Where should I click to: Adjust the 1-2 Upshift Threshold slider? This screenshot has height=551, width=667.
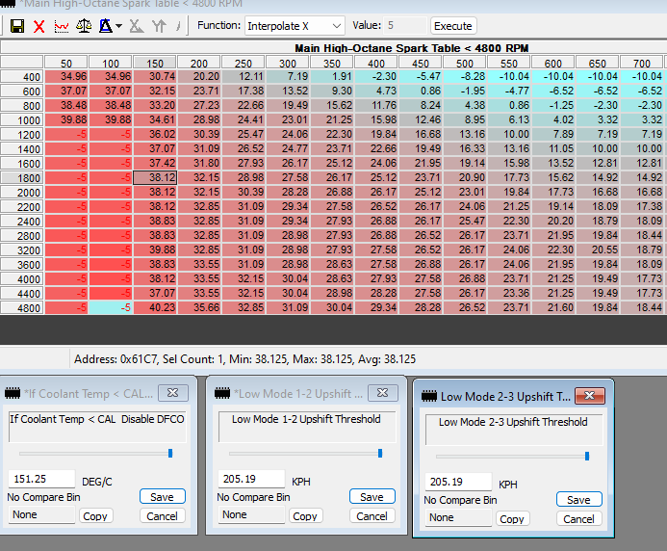click(x=380, y=453)
